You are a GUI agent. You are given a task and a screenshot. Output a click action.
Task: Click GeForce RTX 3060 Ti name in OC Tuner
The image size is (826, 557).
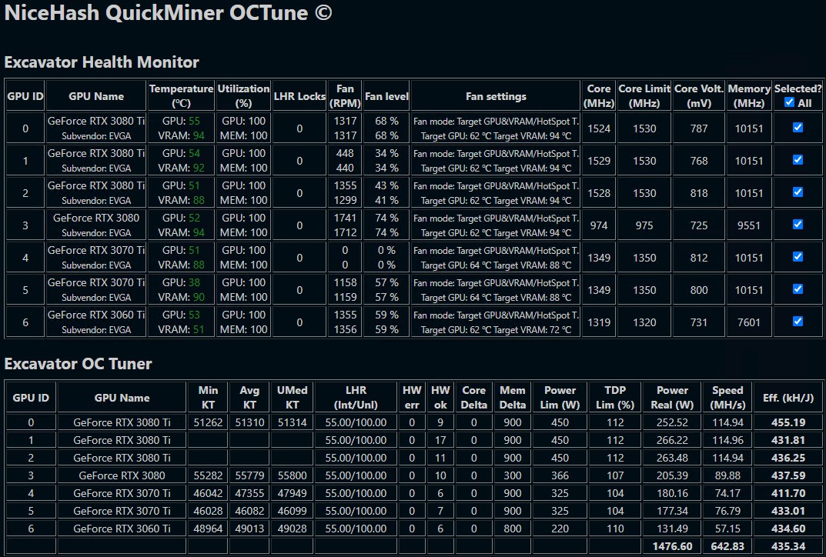122,529
